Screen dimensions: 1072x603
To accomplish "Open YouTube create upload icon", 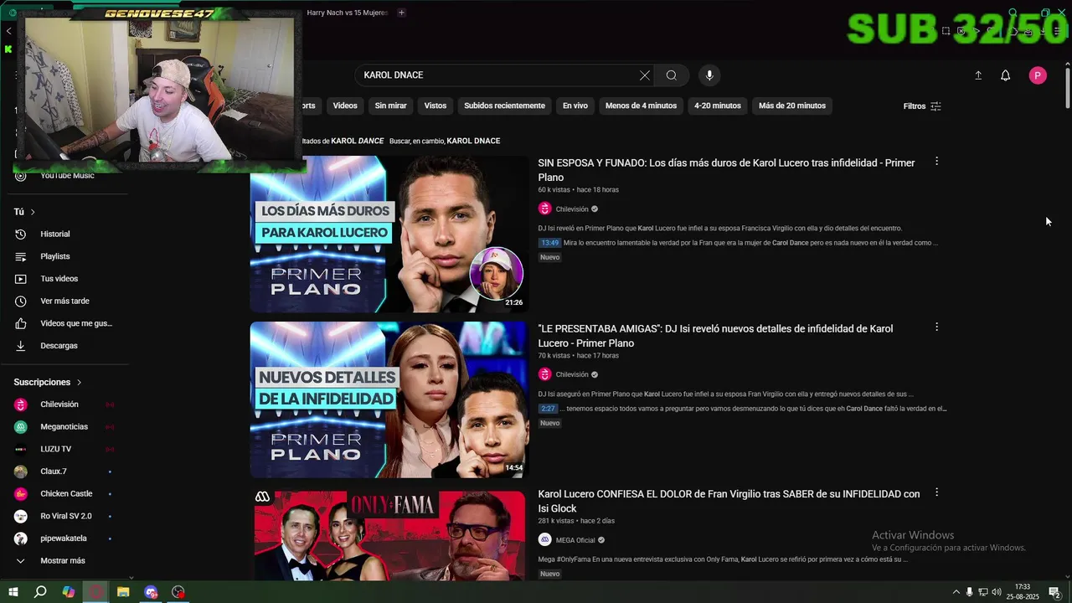I will pyautogui.click(x=978, y=75).
